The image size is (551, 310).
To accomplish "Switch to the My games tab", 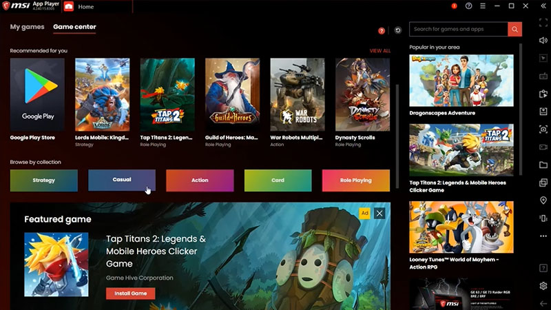I will point(27,27).
